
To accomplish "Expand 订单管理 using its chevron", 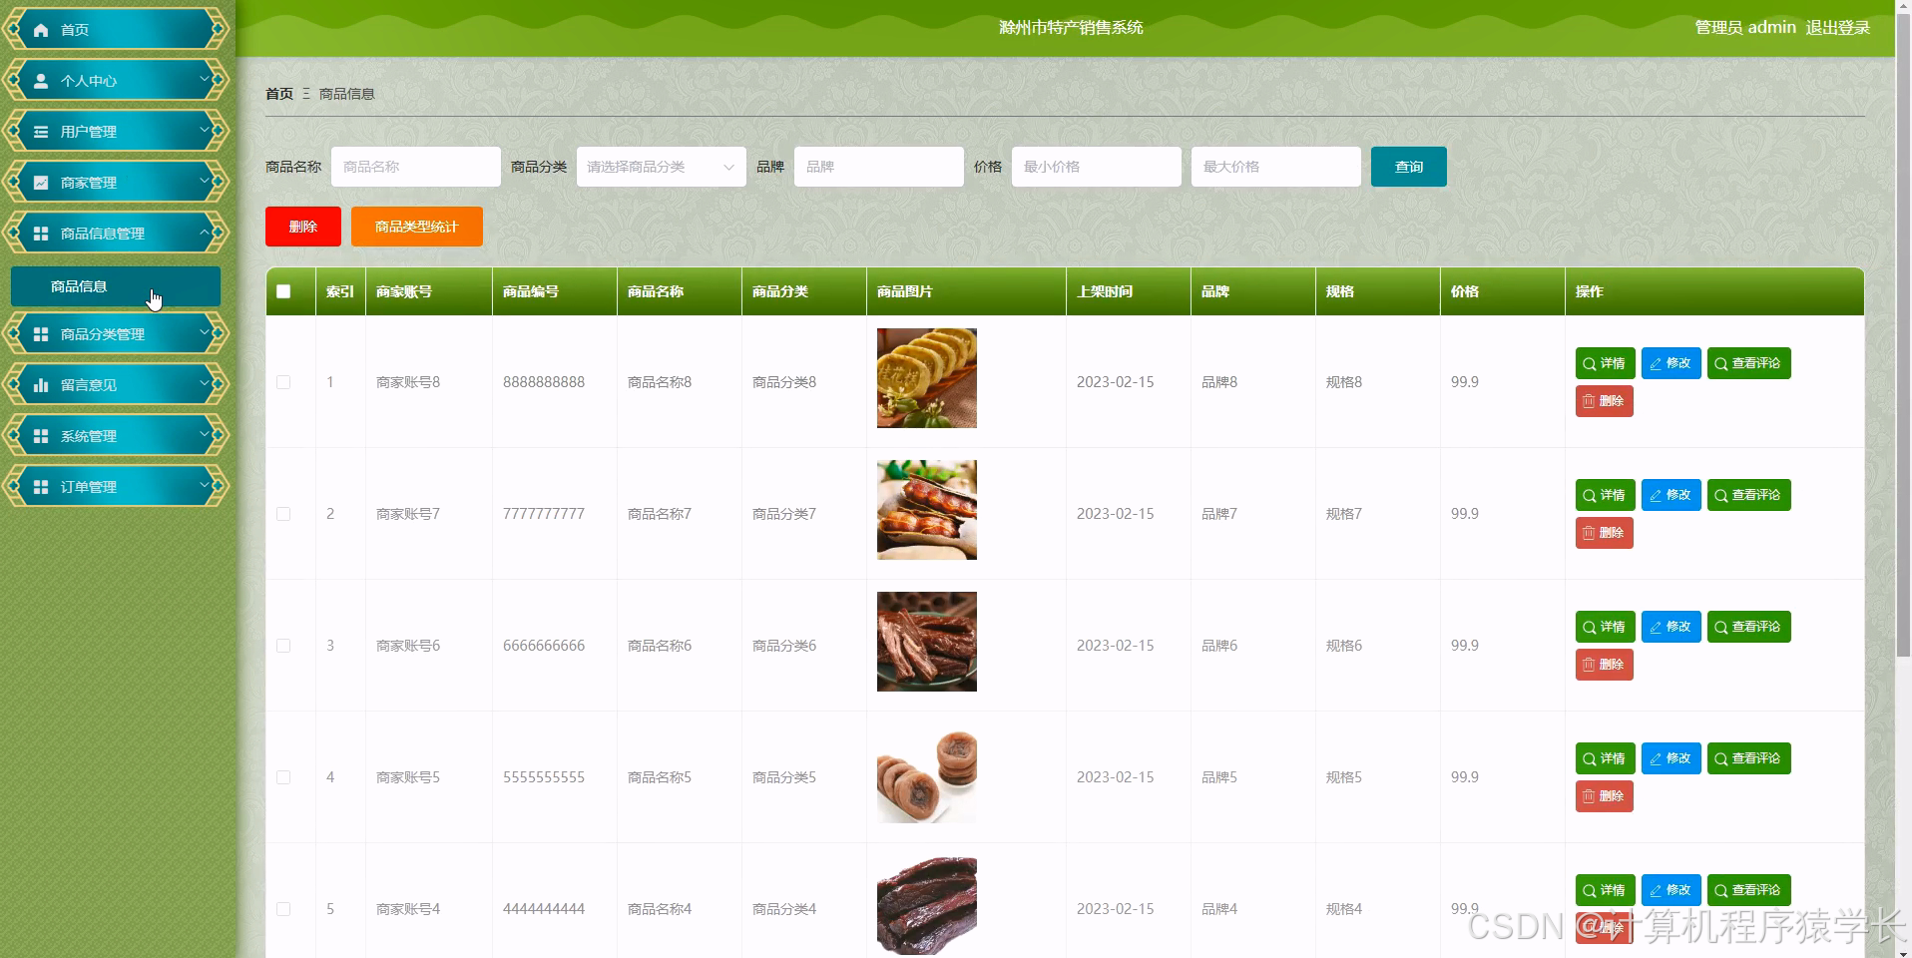I will (205, 485).
